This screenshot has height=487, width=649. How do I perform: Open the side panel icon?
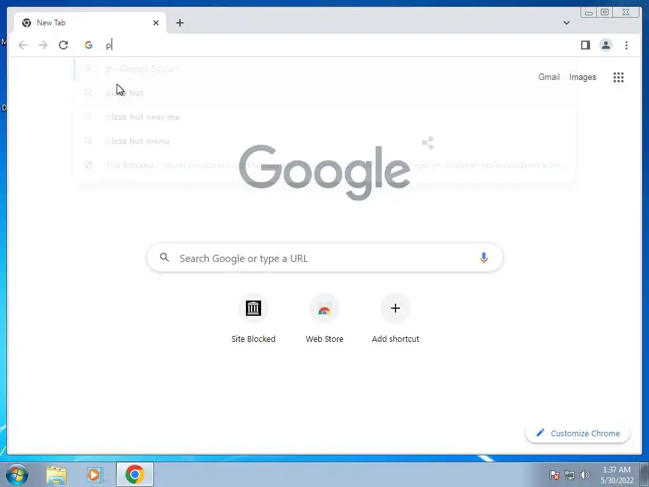click(585, 45)
